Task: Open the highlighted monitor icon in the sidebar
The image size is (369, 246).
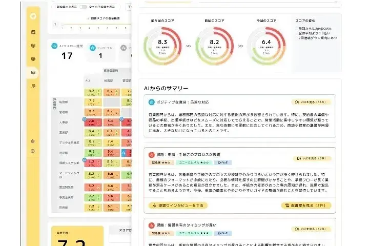Action: coord(33,72)
